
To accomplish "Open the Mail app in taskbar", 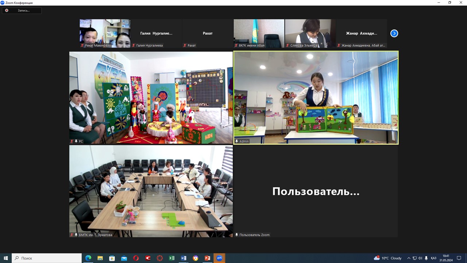I will pyautogui.click(x=124, y=258).
